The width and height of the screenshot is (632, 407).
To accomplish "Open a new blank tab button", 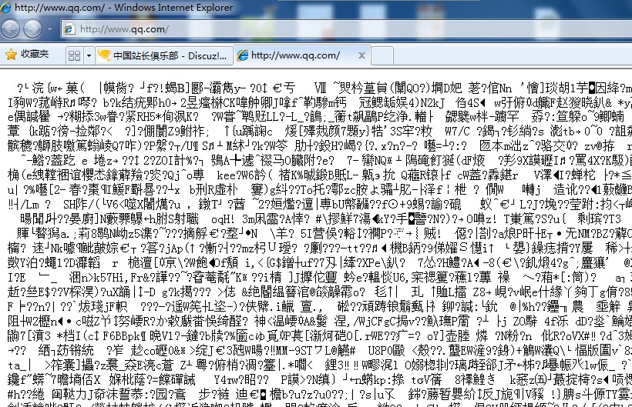I will click(382, 55).
